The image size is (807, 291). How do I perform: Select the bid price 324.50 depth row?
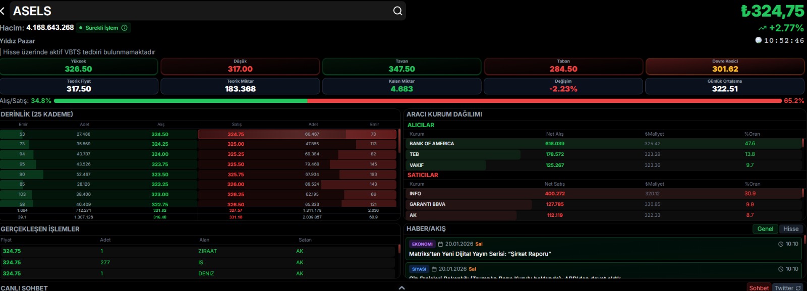pos(98,134)
